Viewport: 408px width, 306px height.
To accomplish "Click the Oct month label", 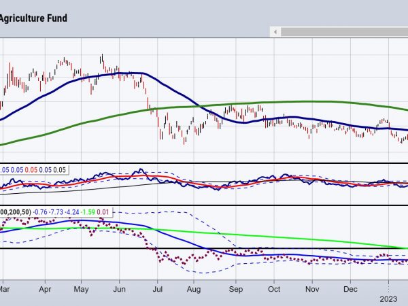I will pyautogui.click(x=274, y=289).
